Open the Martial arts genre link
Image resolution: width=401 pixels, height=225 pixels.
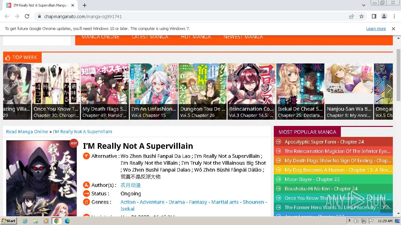pos(225,202)
